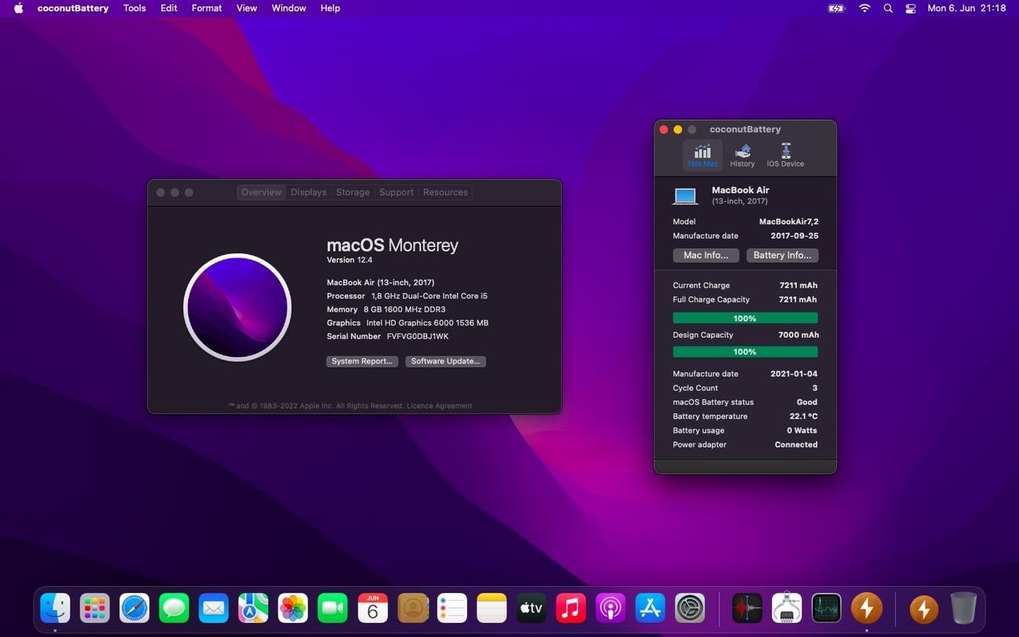Click the Software Update... button
Image resolution: width=1019 pixels, height=637 pixels.
pos(445,361)
